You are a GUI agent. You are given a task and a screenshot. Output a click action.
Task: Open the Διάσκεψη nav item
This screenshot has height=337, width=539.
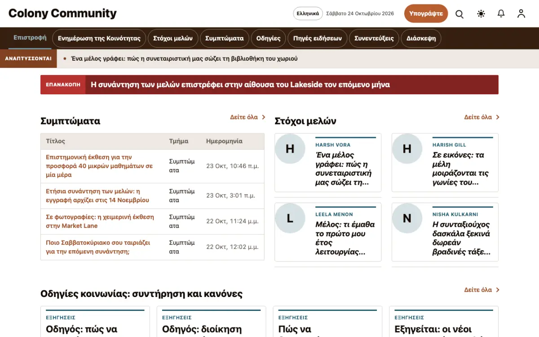tap(421, 38)
